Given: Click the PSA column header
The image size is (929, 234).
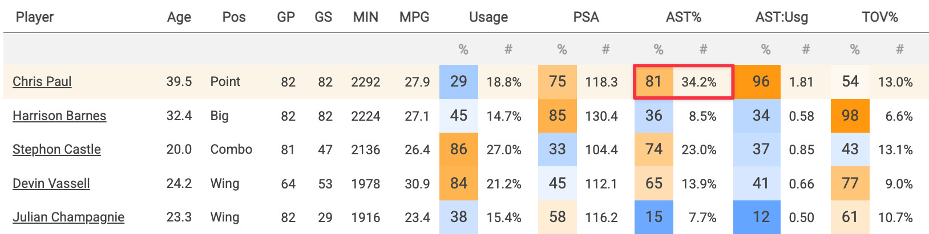Looking at the screenshot, I should point(586,17).
